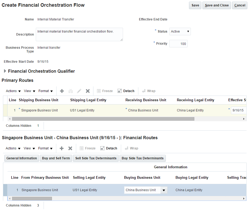Screen dimensions: 249x210
Task: Add a new primary route row
Action: coord(62,91)
